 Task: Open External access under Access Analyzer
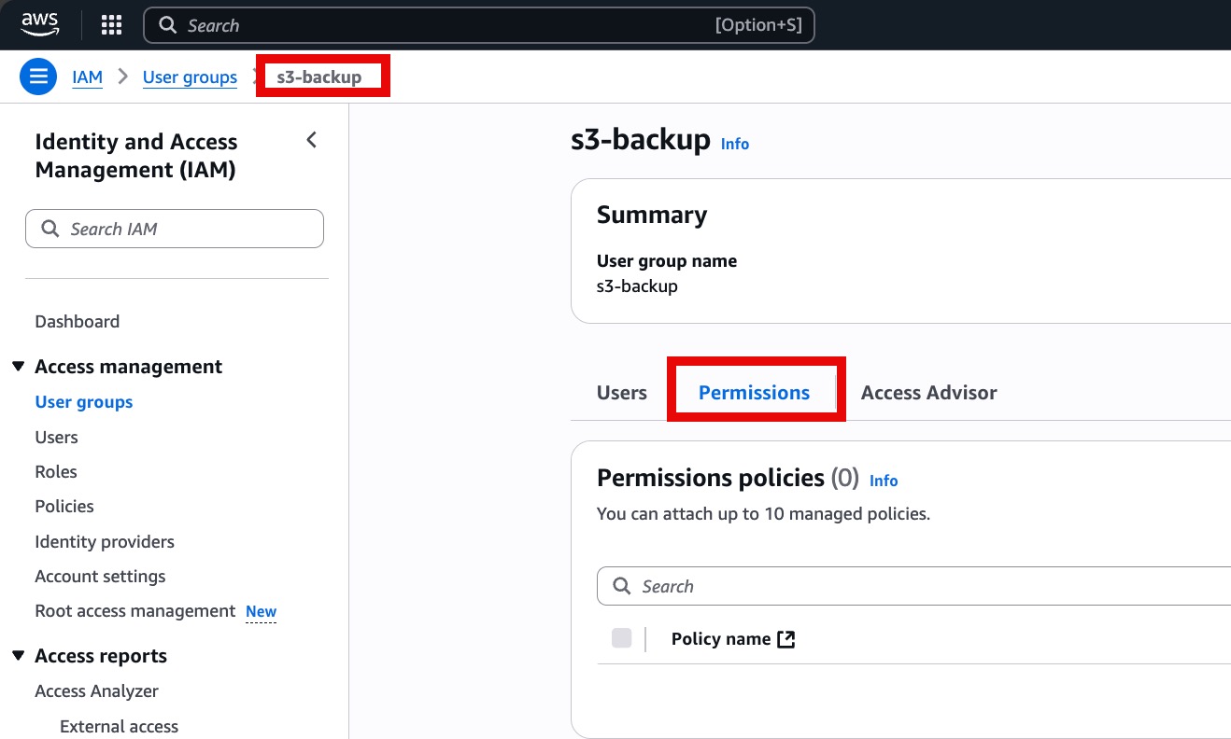click(x=119, y=727)
